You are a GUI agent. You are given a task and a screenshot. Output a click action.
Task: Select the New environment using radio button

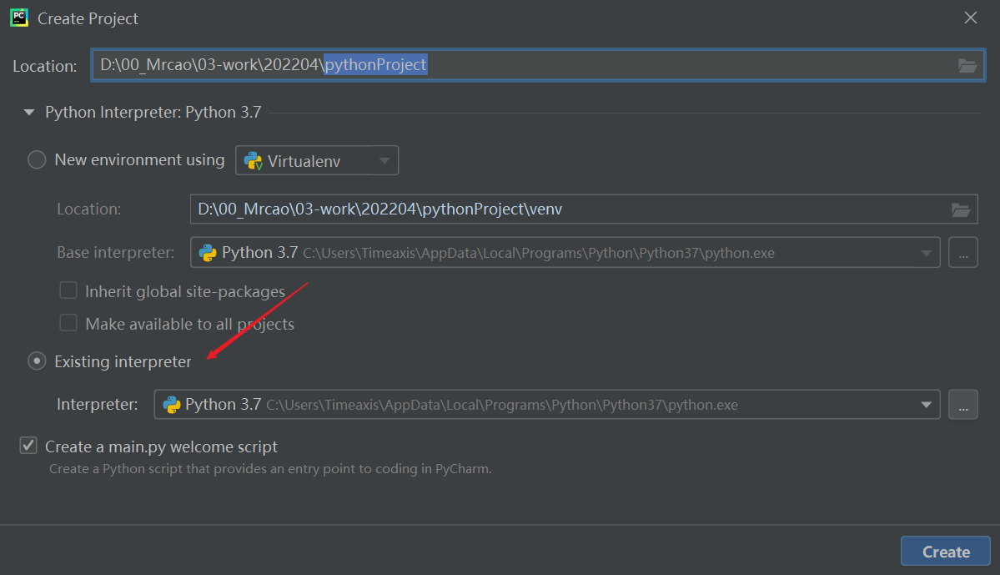coord(37,159)
